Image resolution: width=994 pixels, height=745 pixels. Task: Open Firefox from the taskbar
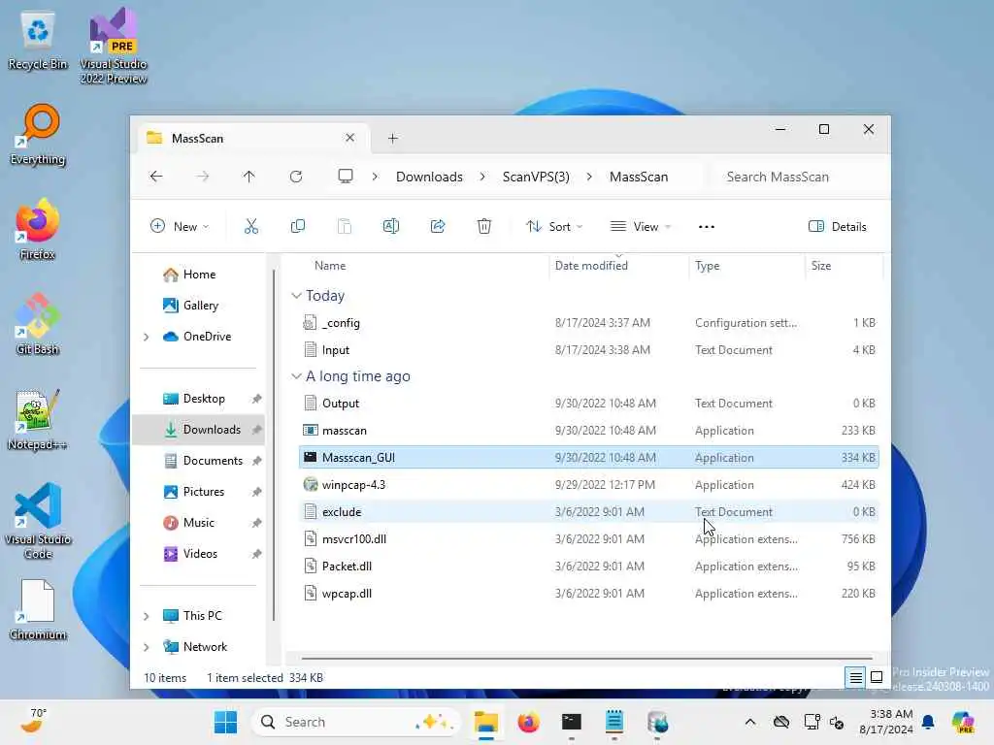[x=528, y=722]
